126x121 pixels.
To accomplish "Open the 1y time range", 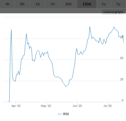I will 104,4.
